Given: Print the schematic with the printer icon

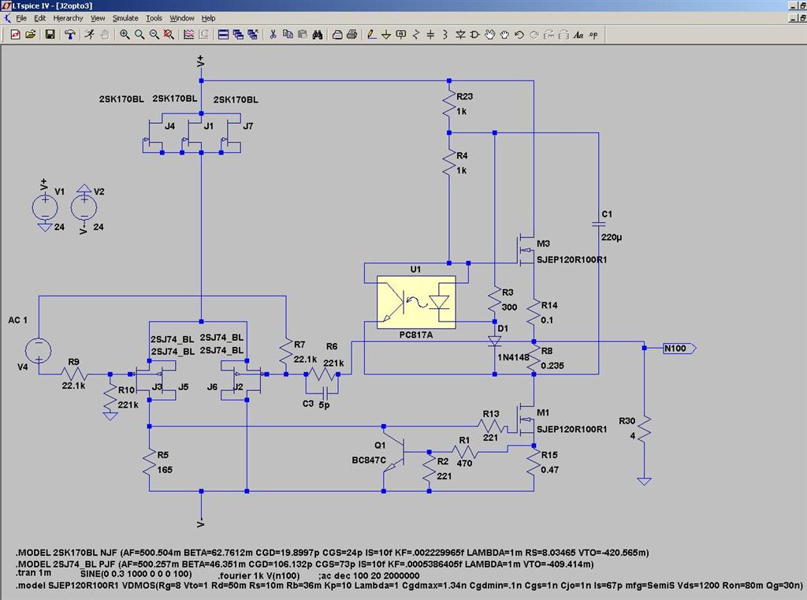Looking at the screenshot, I should click(x=352, y=35).
